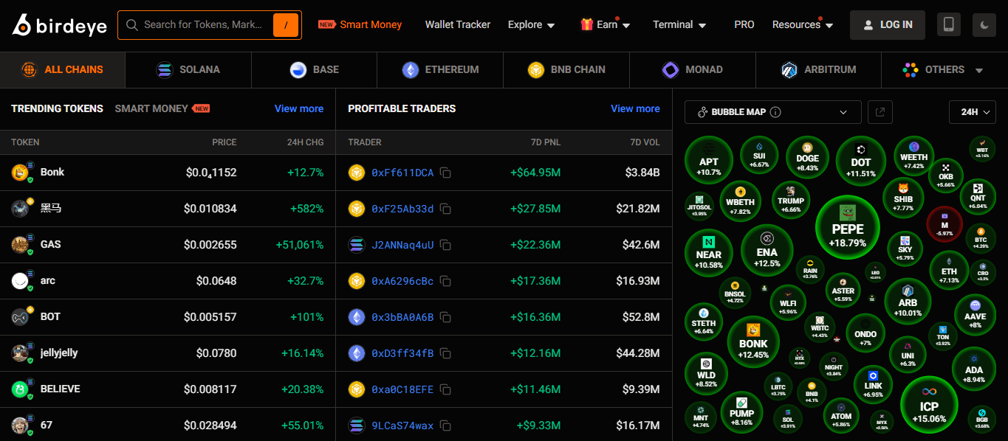1008x441 pixels.
Task: Click the ICP bubble
Action: pos(929,406)
